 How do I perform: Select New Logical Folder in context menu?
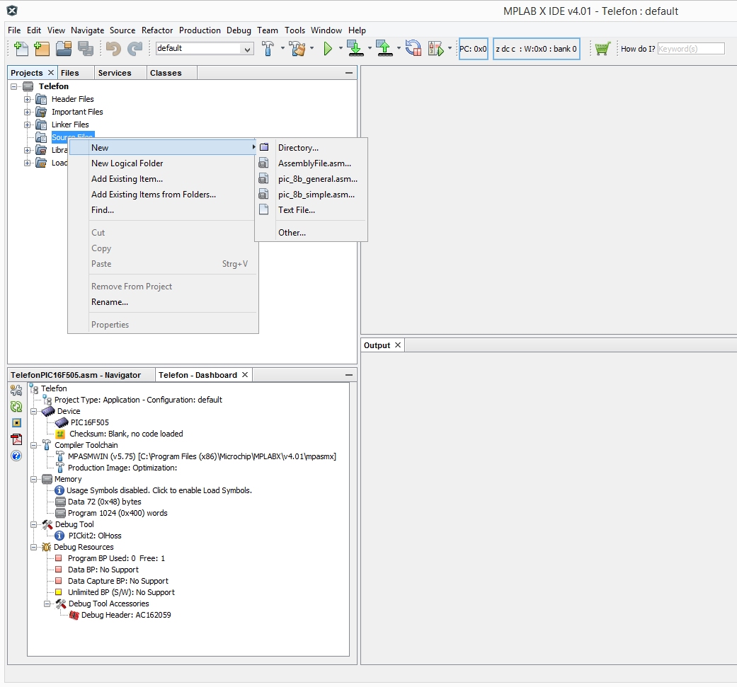coord(163,163)
